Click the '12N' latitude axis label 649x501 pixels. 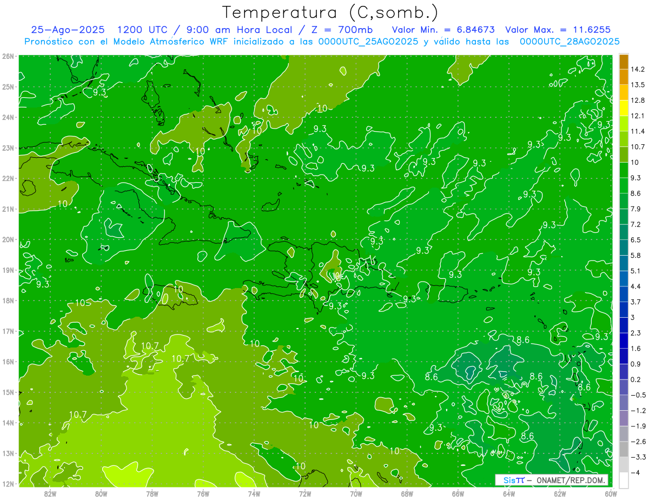[8, 484]
